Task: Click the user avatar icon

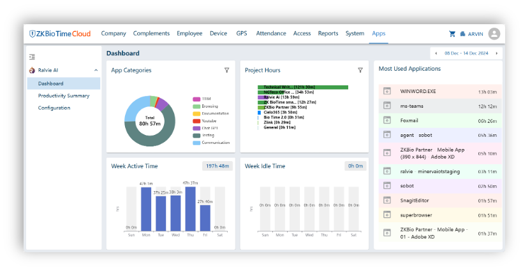Action: tap(494, 34)
